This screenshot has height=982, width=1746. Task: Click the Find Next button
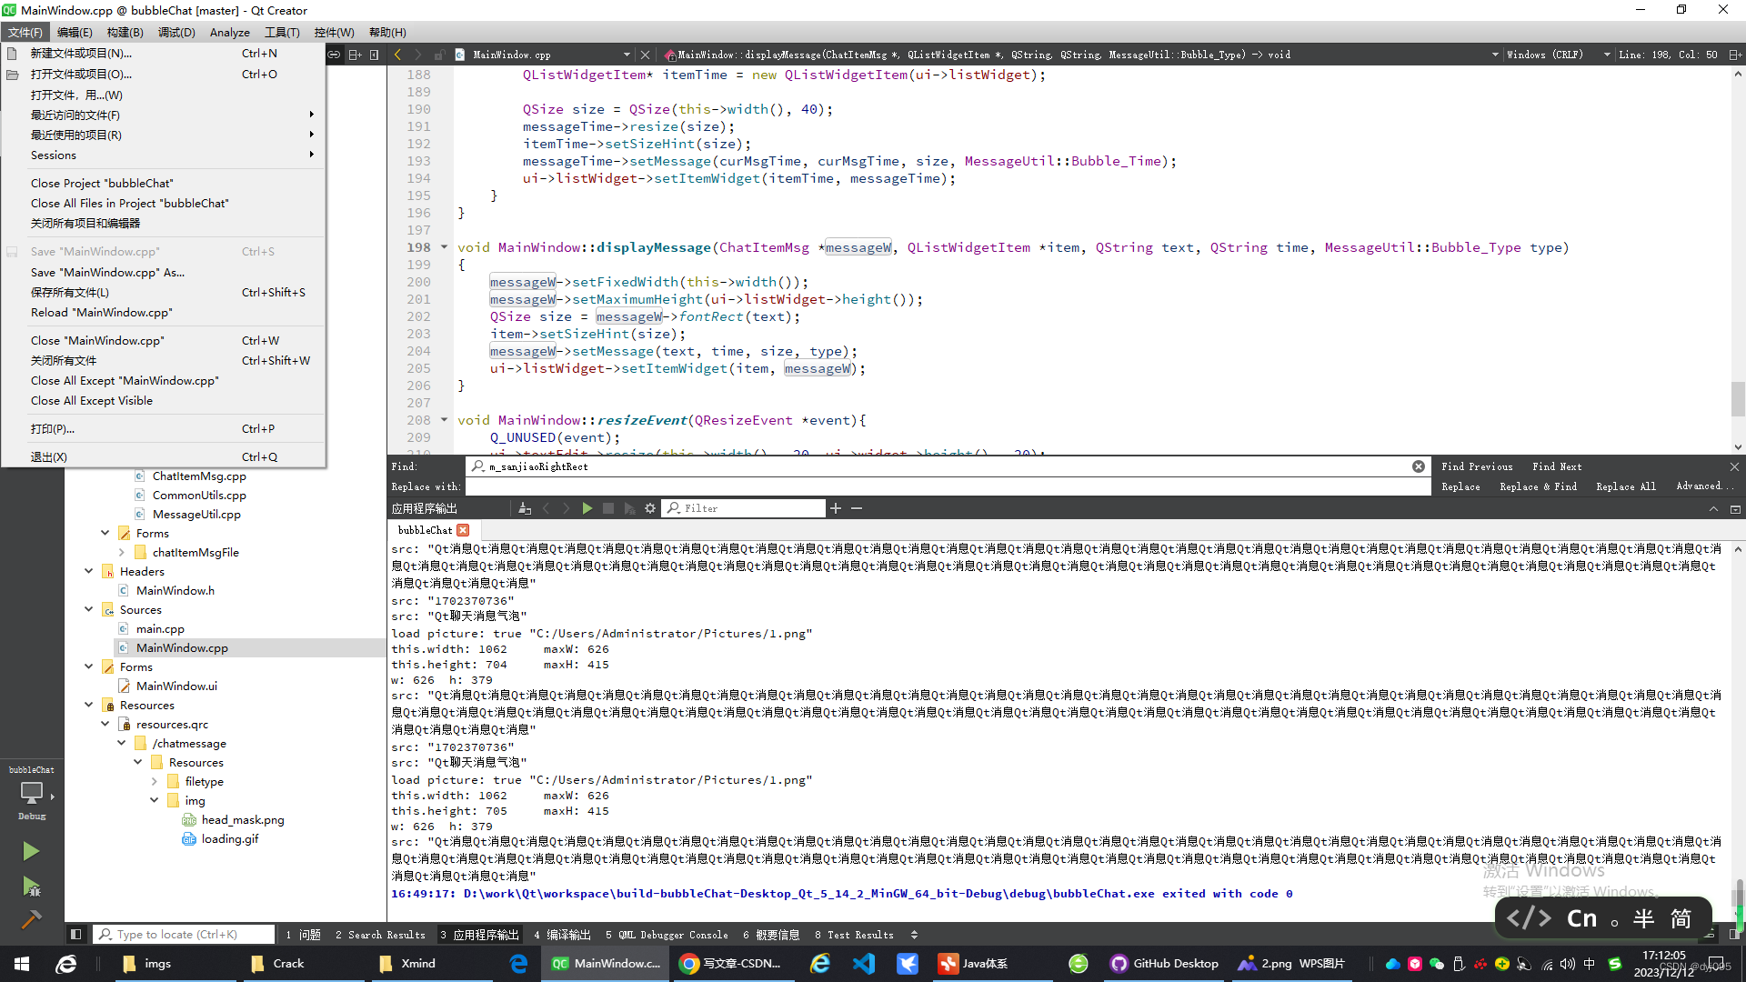coord(1557,466)
